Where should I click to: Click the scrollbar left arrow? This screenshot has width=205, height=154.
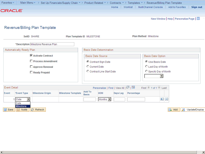[1, 152]
